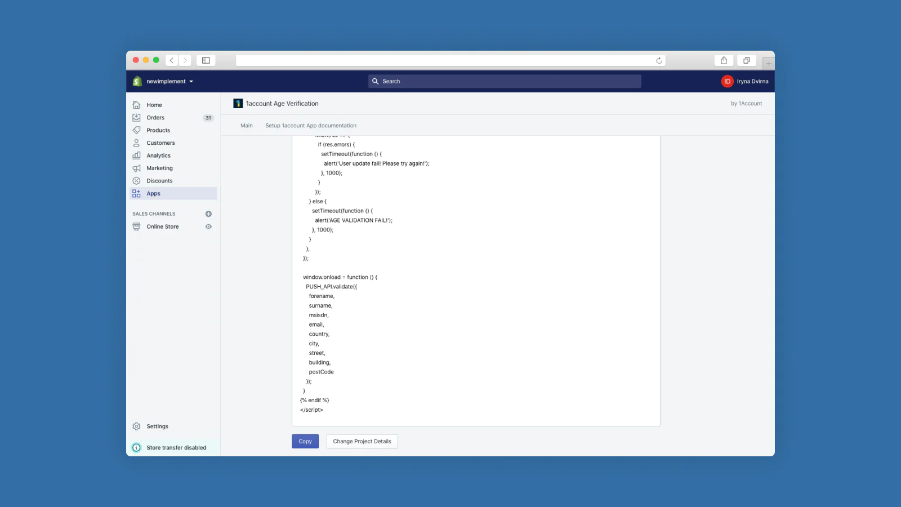The width and height of the screenshot is (901, 507).
Task: Open Online Store channel
Action: click(163, 226)
